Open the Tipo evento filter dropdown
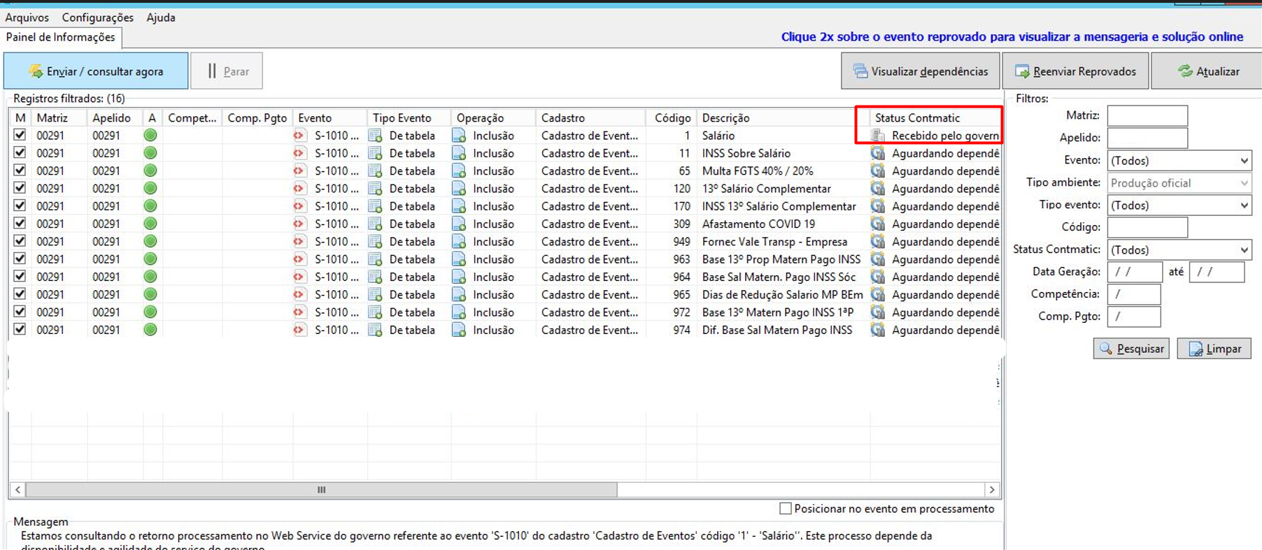This screenshot has height=550, width=1262. pos(1179,205)
